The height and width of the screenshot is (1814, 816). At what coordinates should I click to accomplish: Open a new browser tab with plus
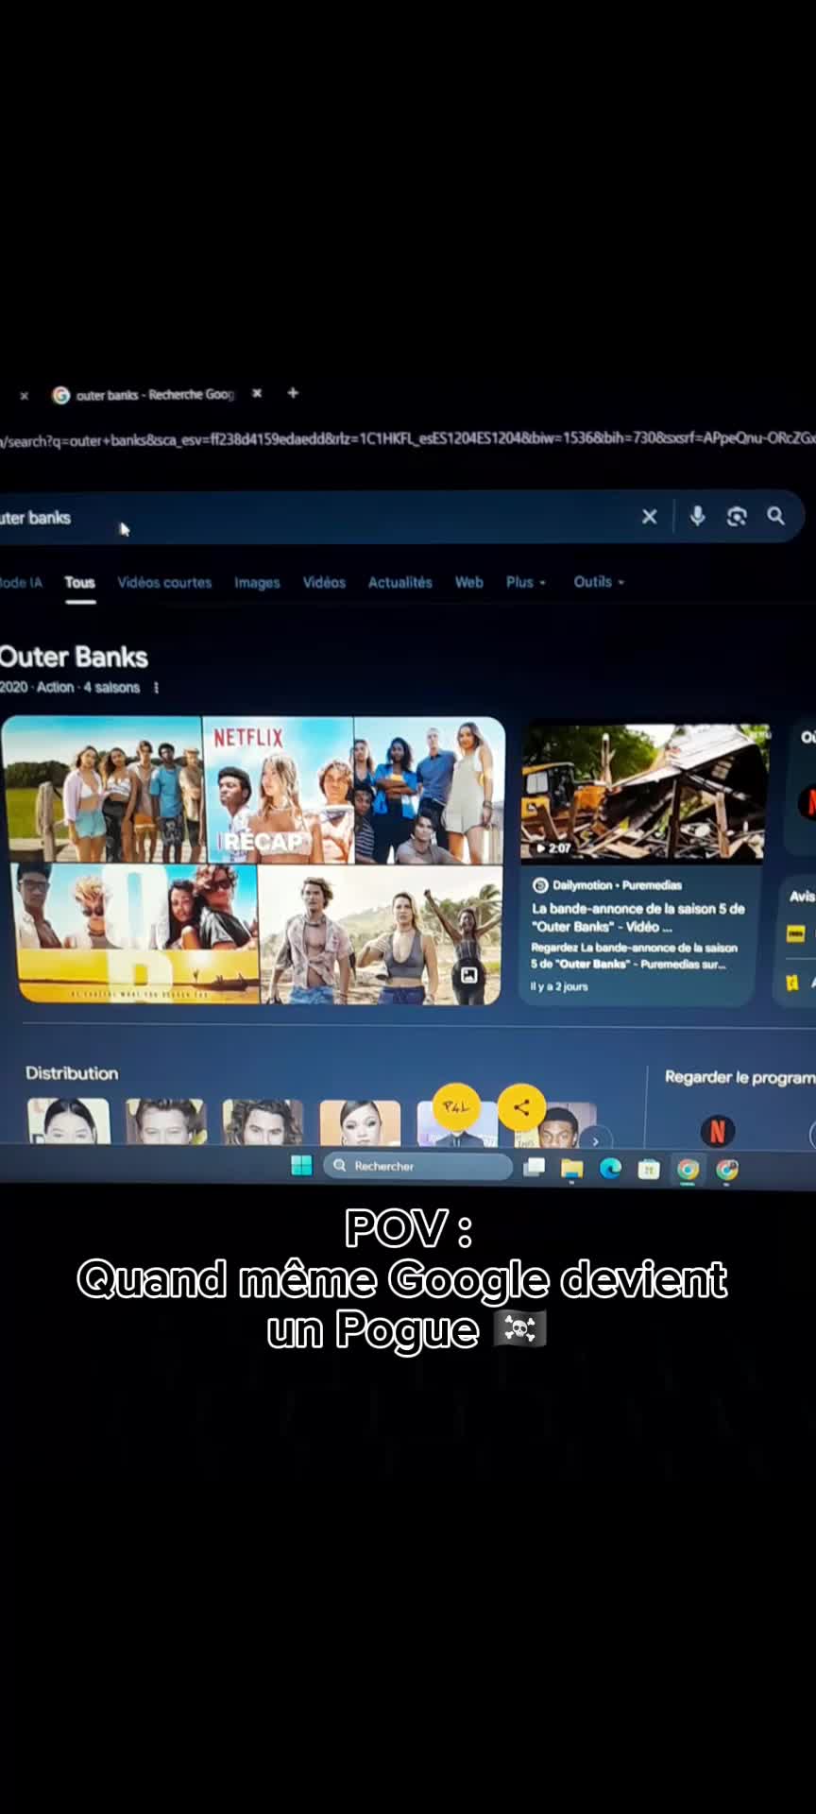coord(293,393)
